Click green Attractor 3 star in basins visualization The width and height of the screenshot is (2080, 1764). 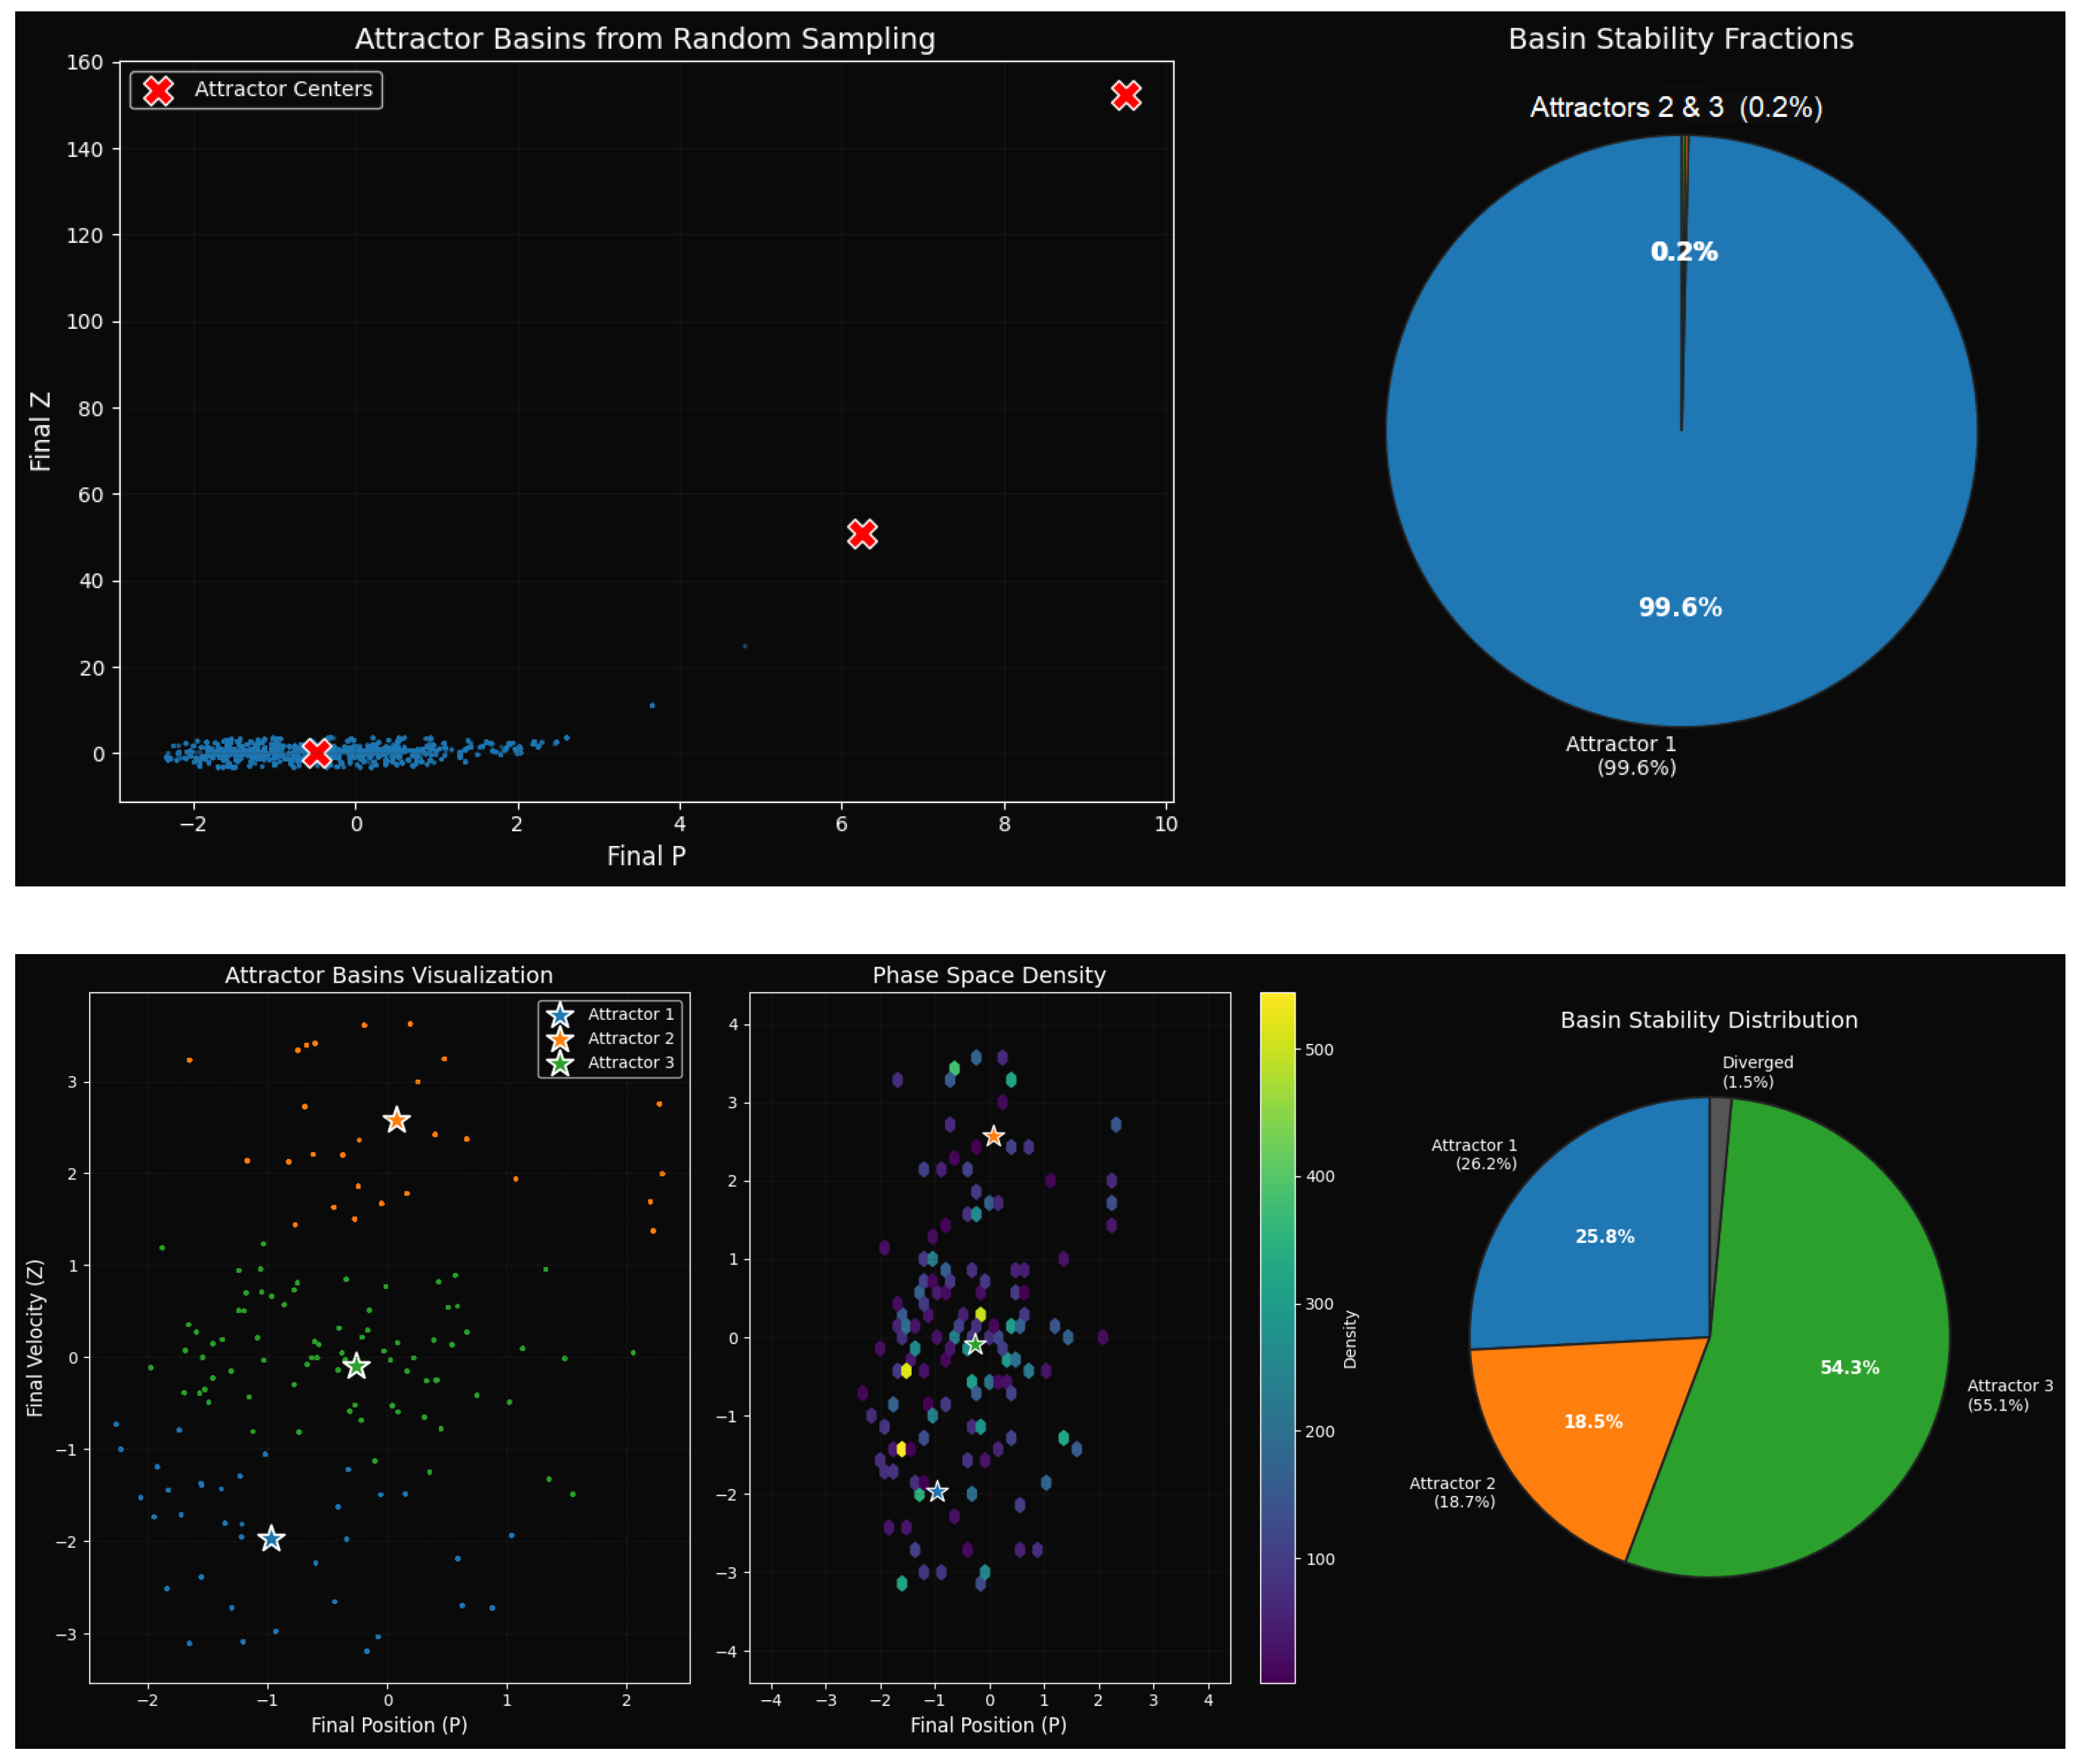pos(356,1366)
